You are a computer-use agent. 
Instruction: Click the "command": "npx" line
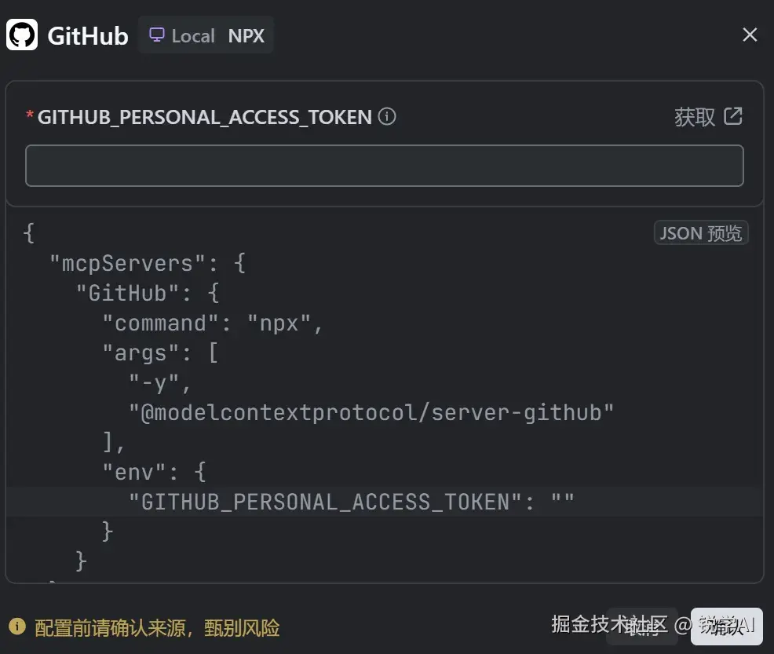[212, 323]
